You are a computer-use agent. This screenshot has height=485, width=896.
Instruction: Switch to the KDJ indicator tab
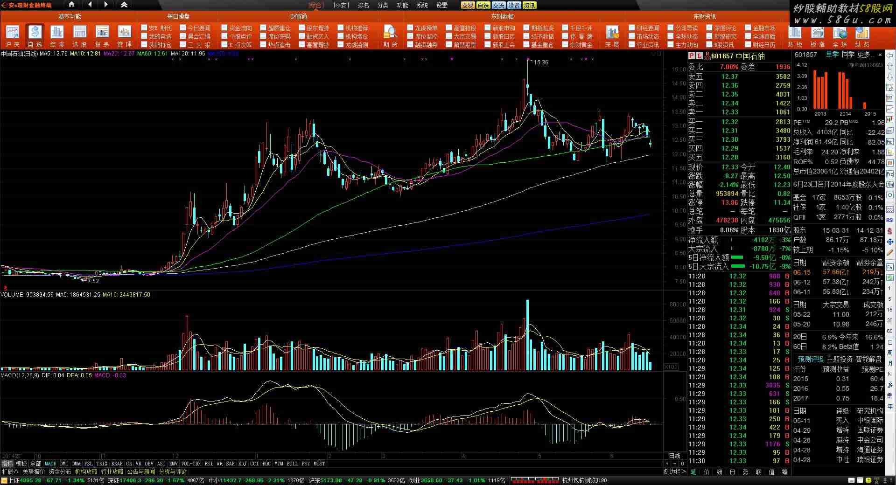pos(243,464)
